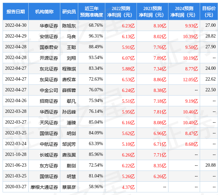Click researcher name 邹润芳
The width and height of the screenshot is (218, 195).
tap(69, 144)
